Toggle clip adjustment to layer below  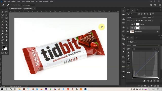click(144, 81)
